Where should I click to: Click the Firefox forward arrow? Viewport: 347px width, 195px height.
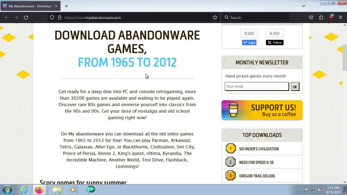click(x=16, y=18)
